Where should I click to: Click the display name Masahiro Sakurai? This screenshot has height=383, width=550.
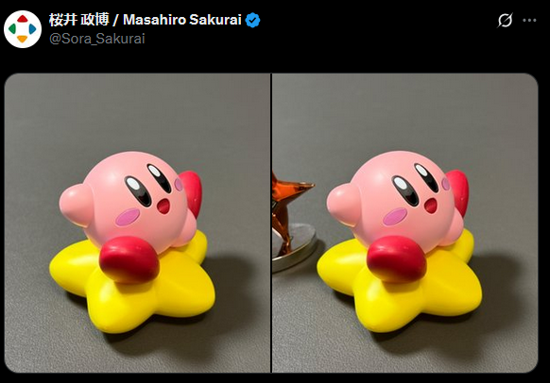[x=182, y=20]
